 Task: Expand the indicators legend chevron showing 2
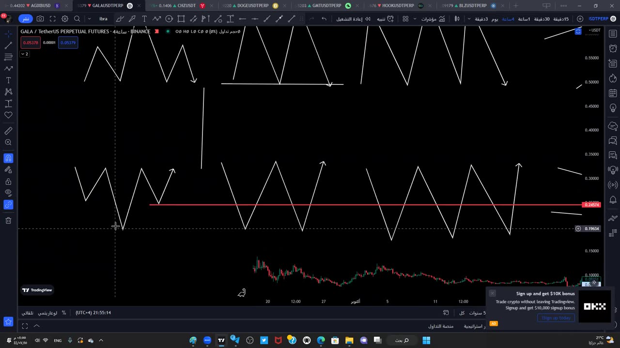(24, 54)
